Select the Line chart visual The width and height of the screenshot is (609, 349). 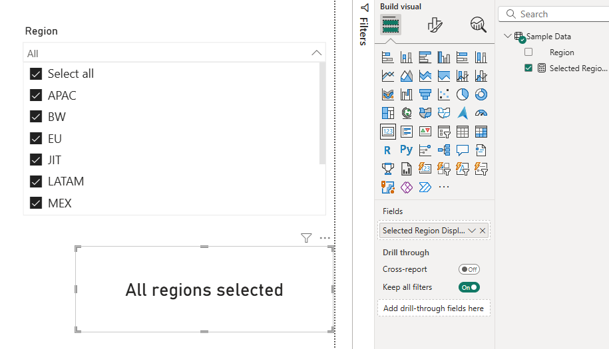tap(387, 76)
